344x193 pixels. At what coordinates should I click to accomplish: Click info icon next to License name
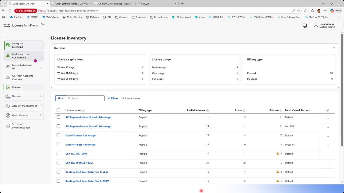(x=83, y=110)
